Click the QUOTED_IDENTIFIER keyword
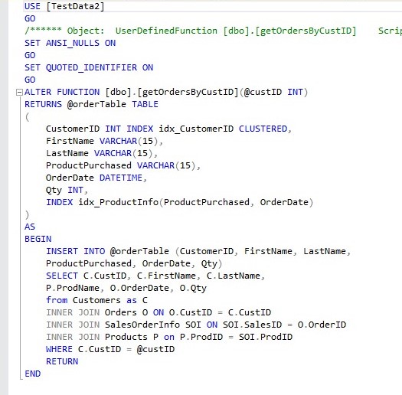This screenshot has width=402, height=395. coord(91,67)
